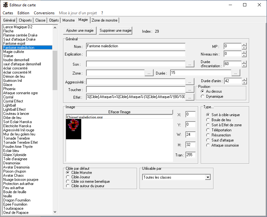Image resolution: width=267 pixels, height=217 pixels.
Task: Expand the Toutes les classes dropdown
Action: pos(208,177)
